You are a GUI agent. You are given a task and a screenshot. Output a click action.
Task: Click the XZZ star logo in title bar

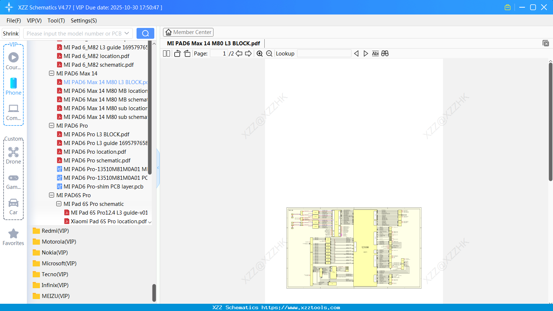coord(9,7)
